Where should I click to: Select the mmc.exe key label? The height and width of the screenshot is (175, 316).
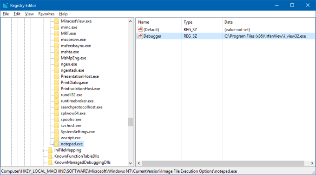coord(69,27)
